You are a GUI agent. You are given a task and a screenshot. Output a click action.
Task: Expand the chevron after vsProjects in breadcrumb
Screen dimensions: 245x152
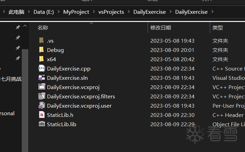coord(129,12)
